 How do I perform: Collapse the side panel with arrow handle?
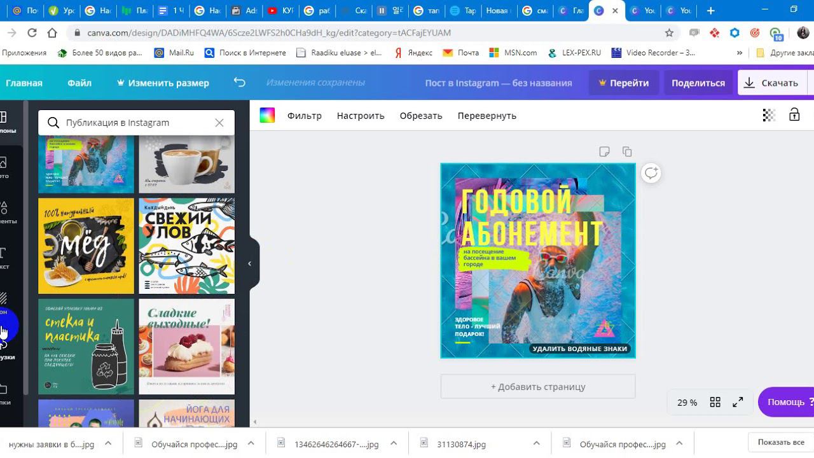pos(249,263)
